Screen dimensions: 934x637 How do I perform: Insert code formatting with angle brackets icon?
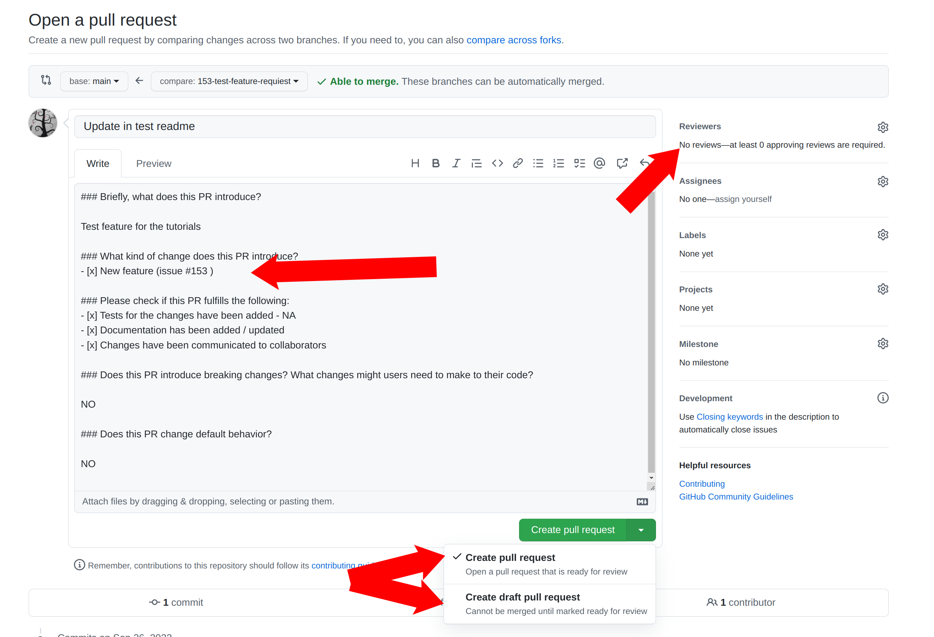[498, 163]
